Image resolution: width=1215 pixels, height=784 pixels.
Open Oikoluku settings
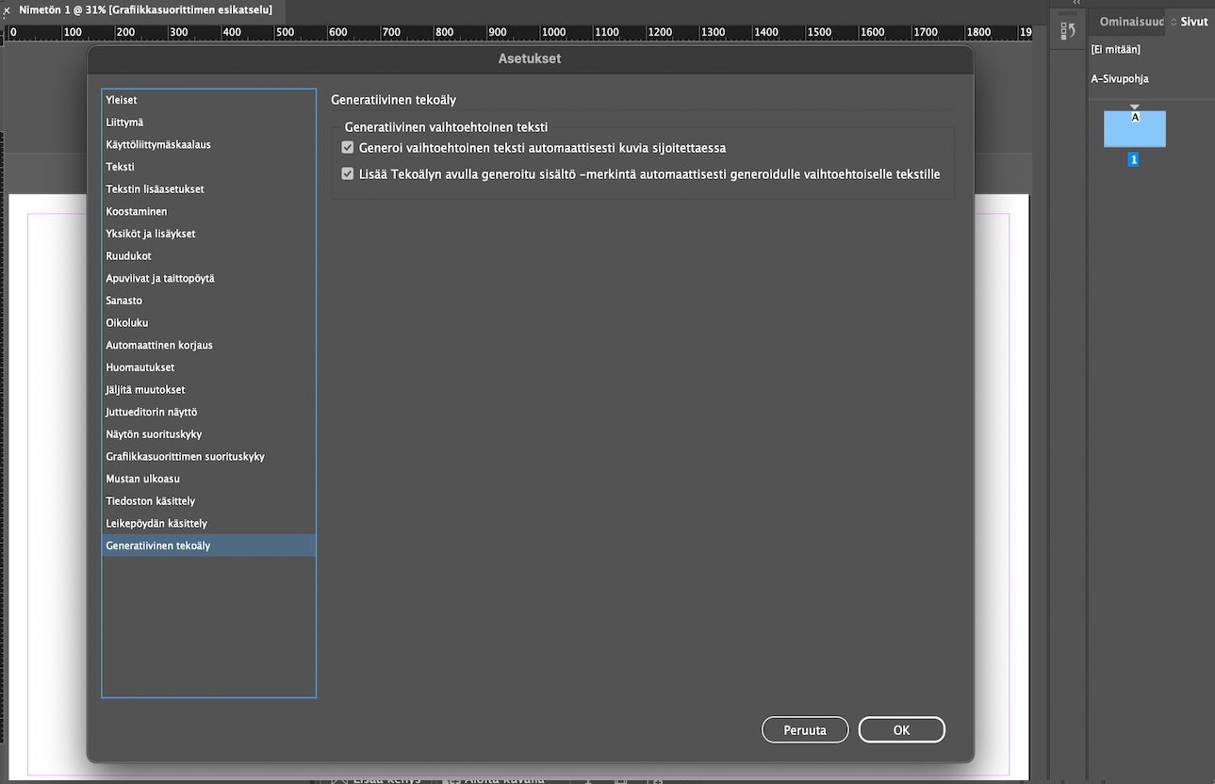point(208,323)
